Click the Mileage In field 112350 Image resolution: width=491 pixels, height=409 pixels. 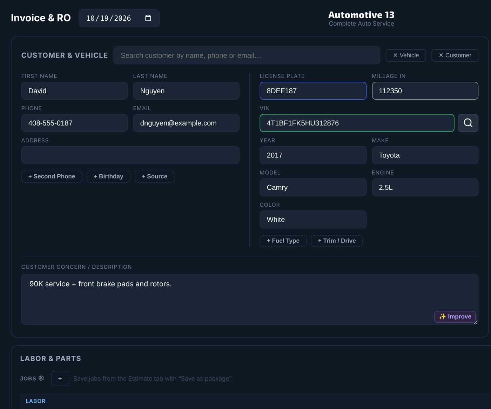point(425,91)
